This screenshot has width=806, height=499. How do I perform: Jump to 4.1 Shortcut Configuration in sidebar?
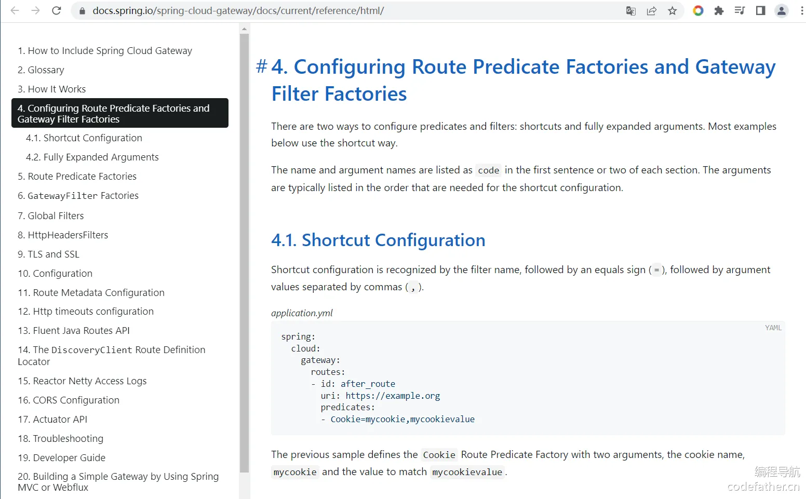click(x=84, y=138)
